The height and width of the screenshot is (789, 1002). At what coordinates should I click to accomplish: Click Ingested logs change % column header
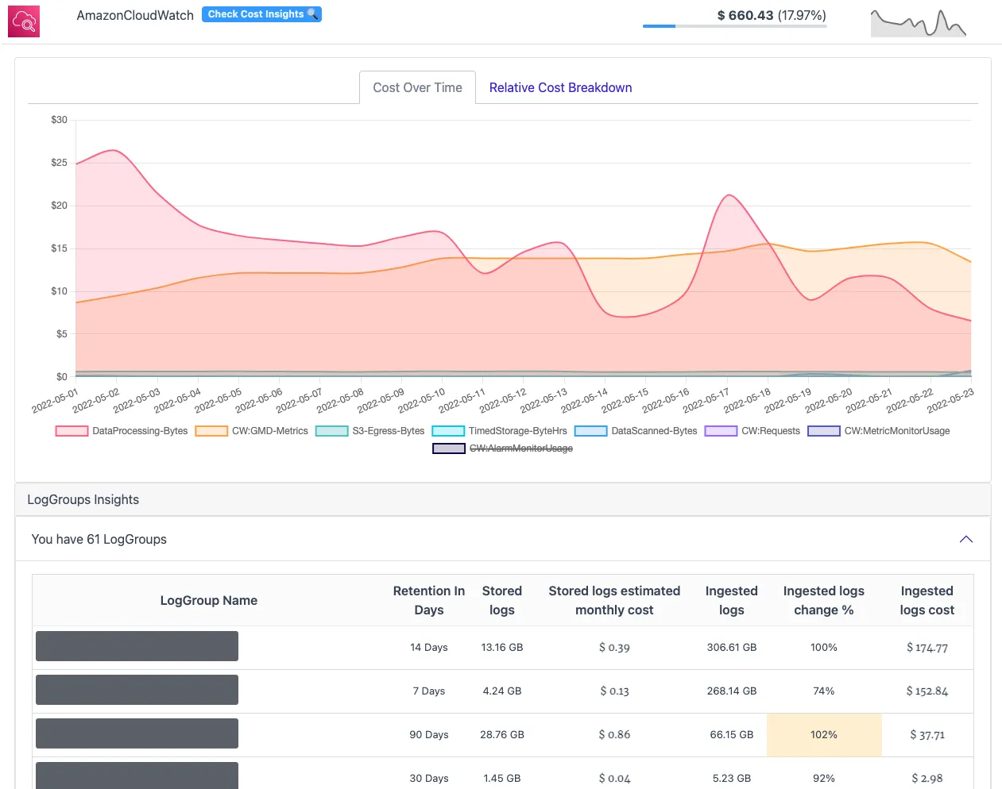coord(824,600)
